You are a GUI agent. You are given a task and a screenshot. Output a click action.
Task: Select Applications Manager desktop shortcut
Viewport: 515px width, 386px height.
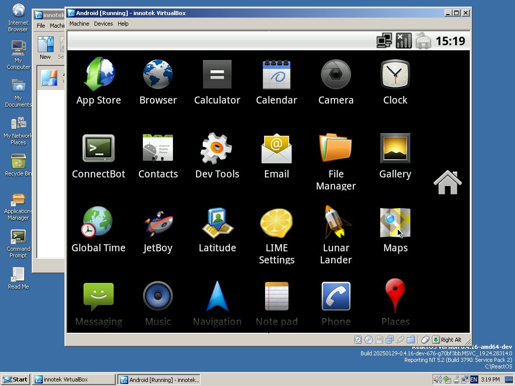pos(18,206)
